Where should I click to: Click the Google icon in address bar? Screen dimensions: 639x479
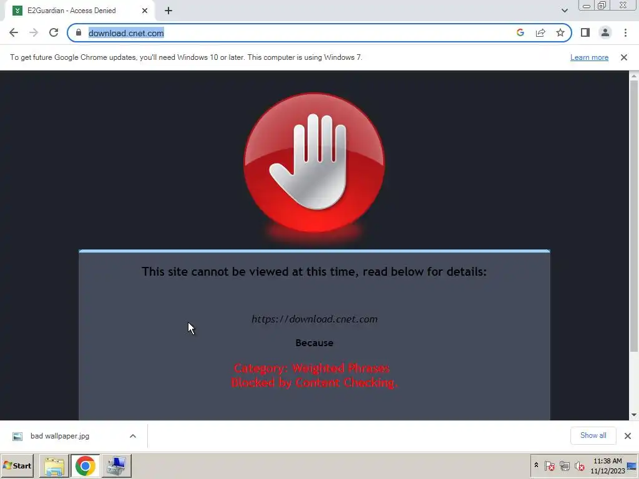coord(520,32)
